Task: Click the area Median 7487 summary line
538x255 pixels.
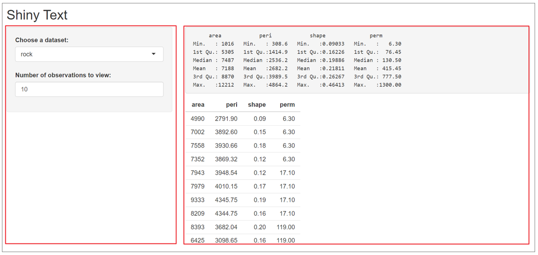Action: point(213,60)
